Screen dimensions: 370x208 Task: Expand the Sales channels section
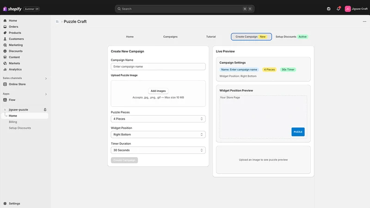pos(46,78)
